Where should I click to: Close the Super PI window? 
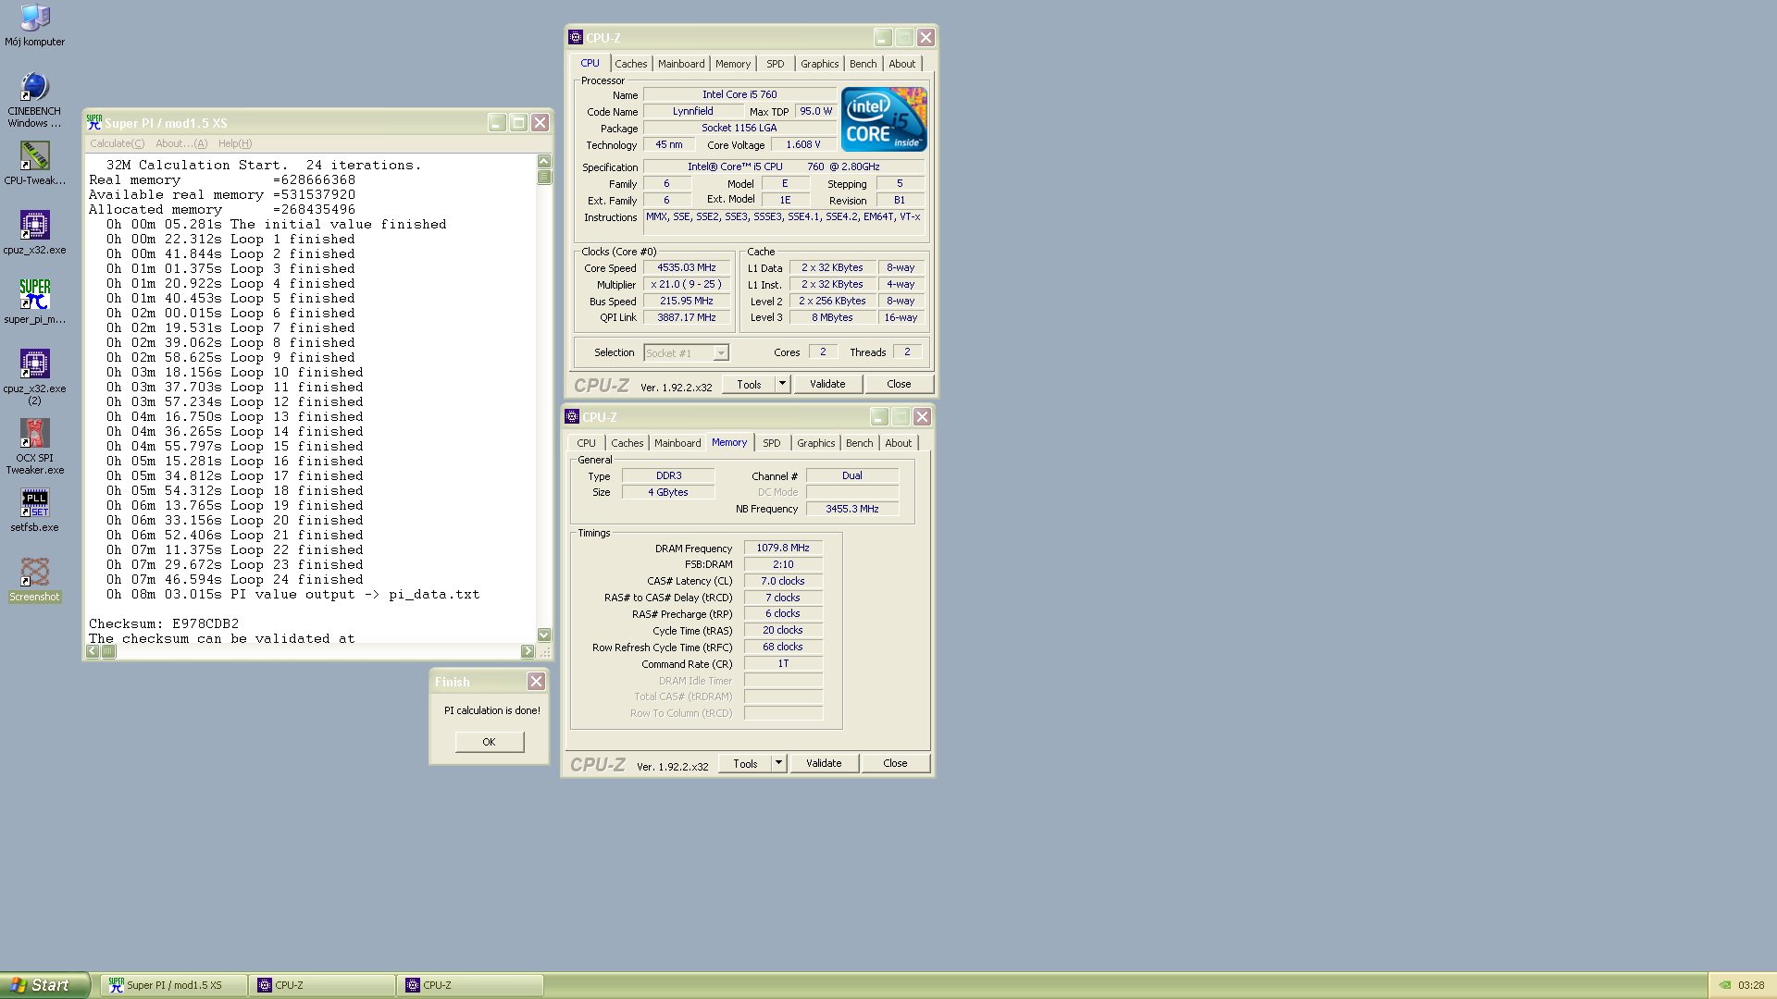[540, 122]
